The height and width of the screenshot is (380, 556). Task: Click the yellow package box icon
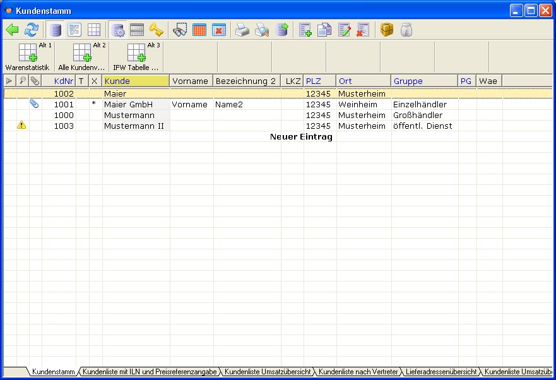pos(386,30)
